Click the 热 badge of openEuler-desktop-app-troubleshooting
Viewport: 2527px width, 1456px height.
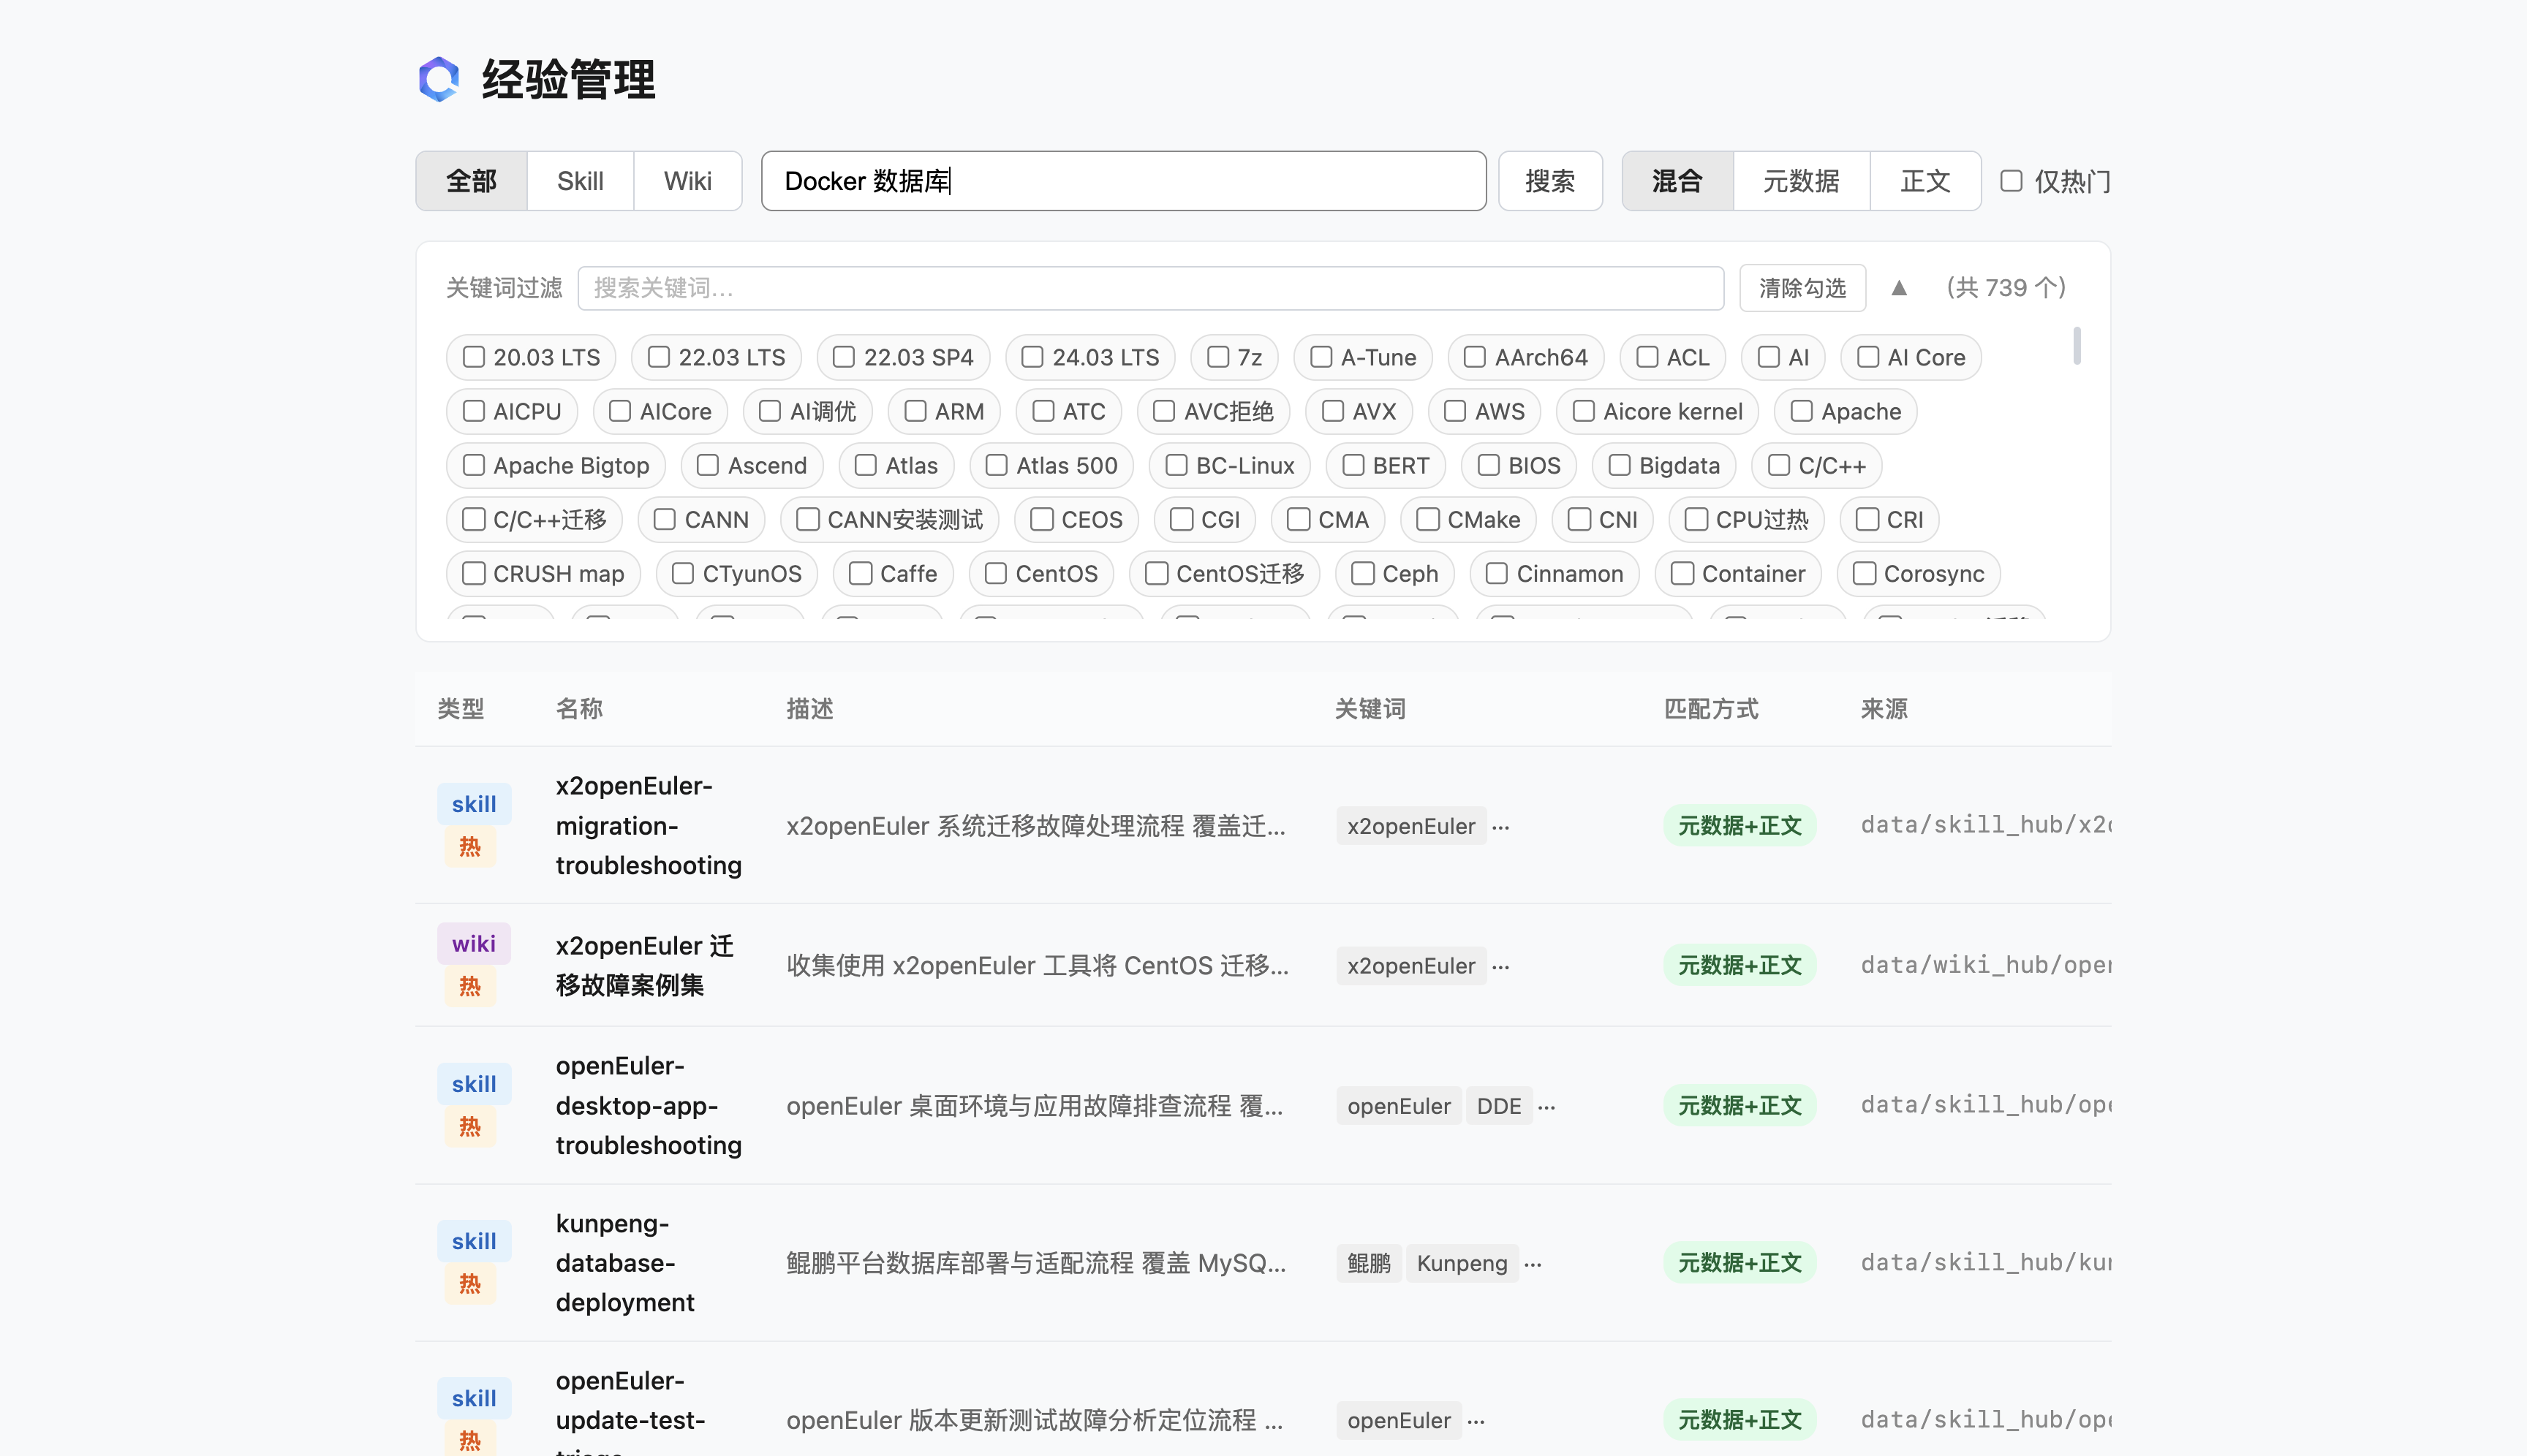470,1128
